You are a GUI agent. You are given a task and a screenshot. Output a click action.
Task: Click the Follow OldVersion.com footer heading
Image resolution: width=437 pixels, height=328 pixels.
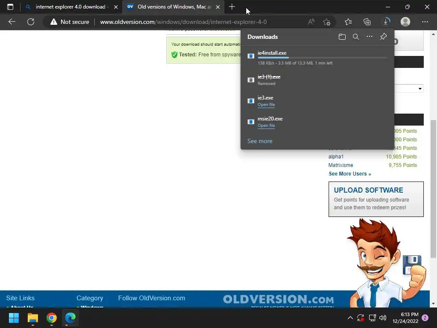tap(151, 298)
